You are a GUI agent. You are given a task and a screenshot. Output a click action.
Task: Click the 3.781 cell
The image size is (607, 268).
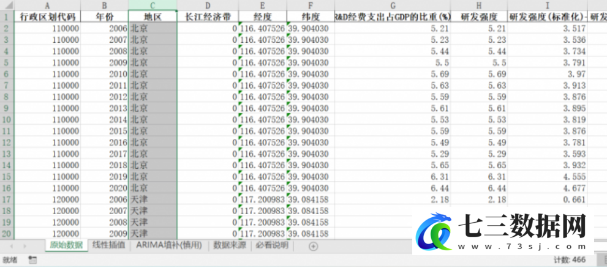548,143
